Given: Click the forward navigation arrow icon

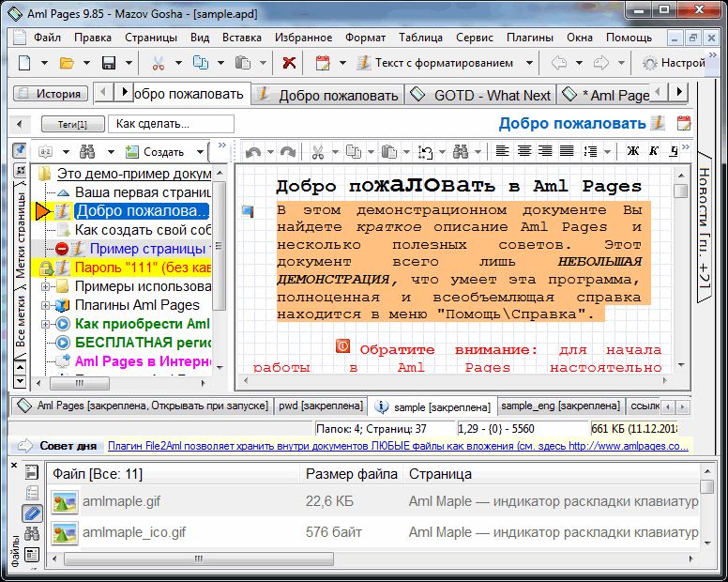Looking at the screenshot, I should 600,63.
